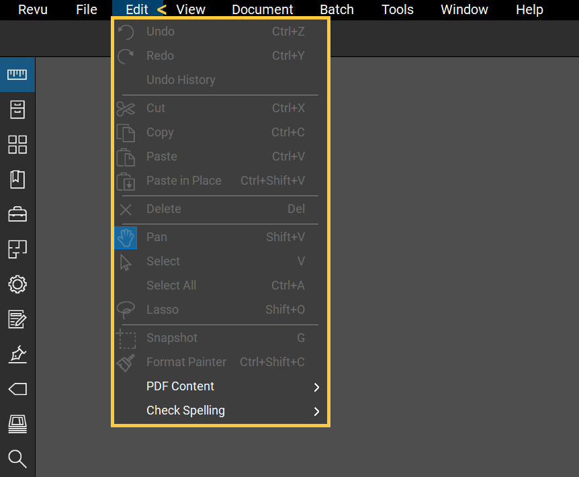
Task: Open the Bookmarks panel icon
Action: [x=17, y=179]
